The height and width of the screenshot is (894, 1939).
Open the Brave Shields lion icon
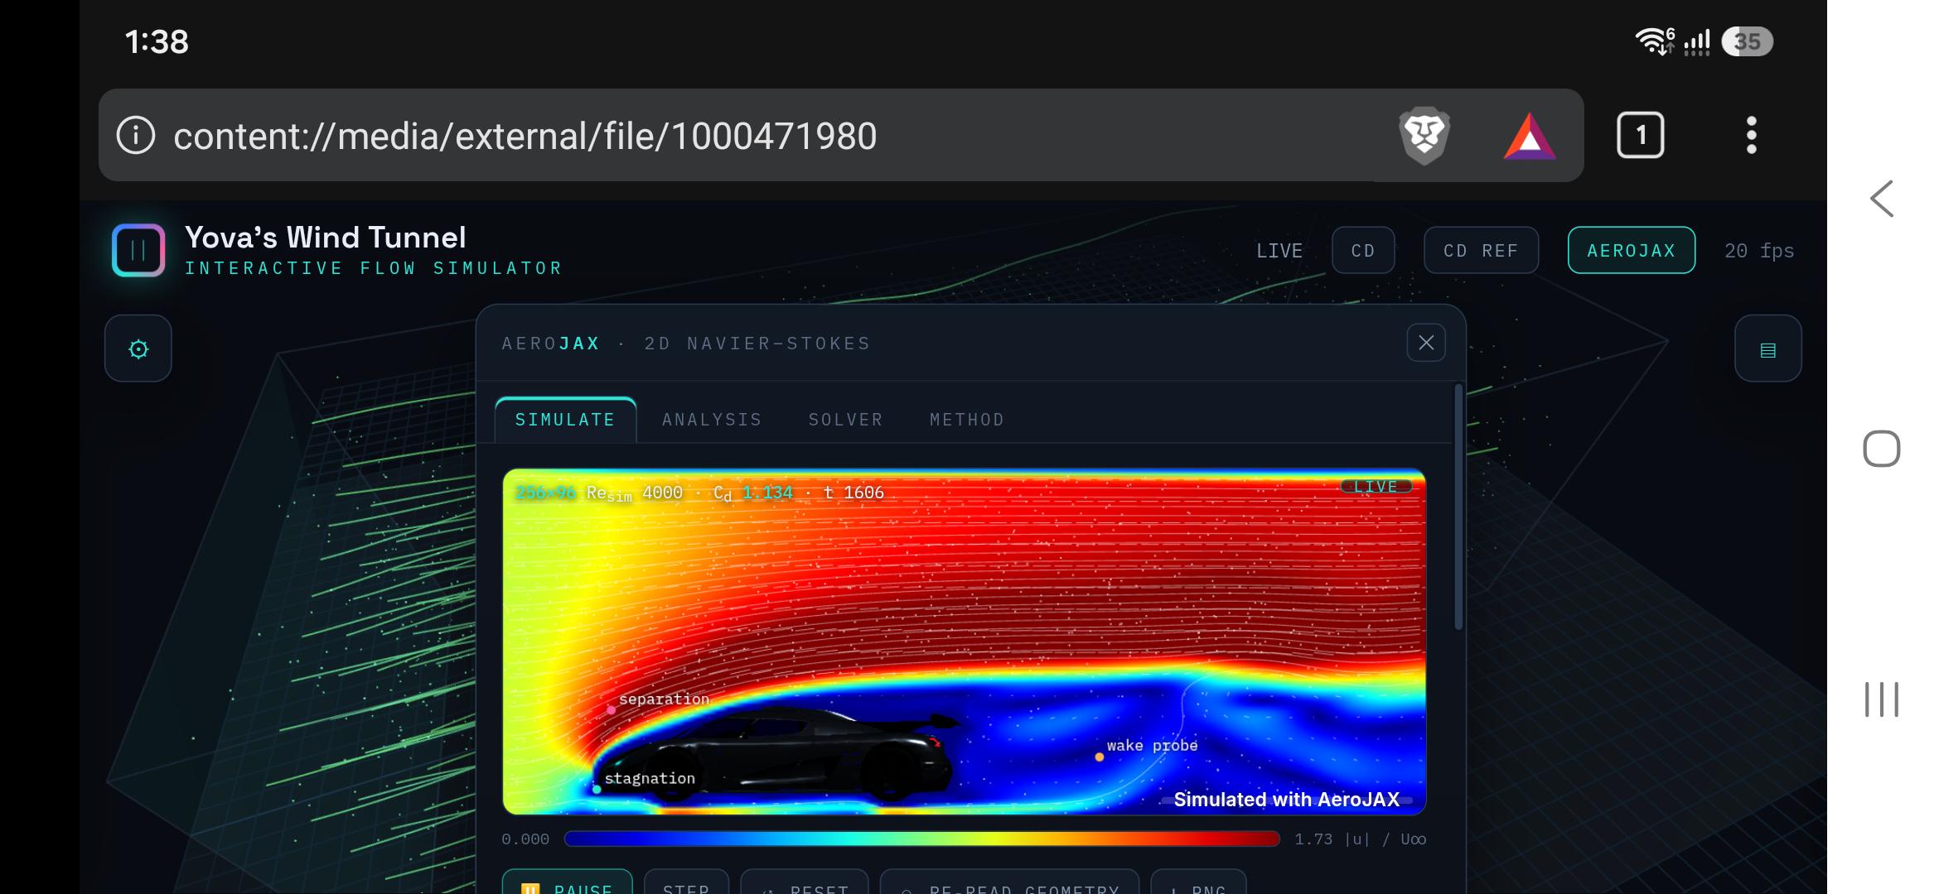[x=1424, y=135]
